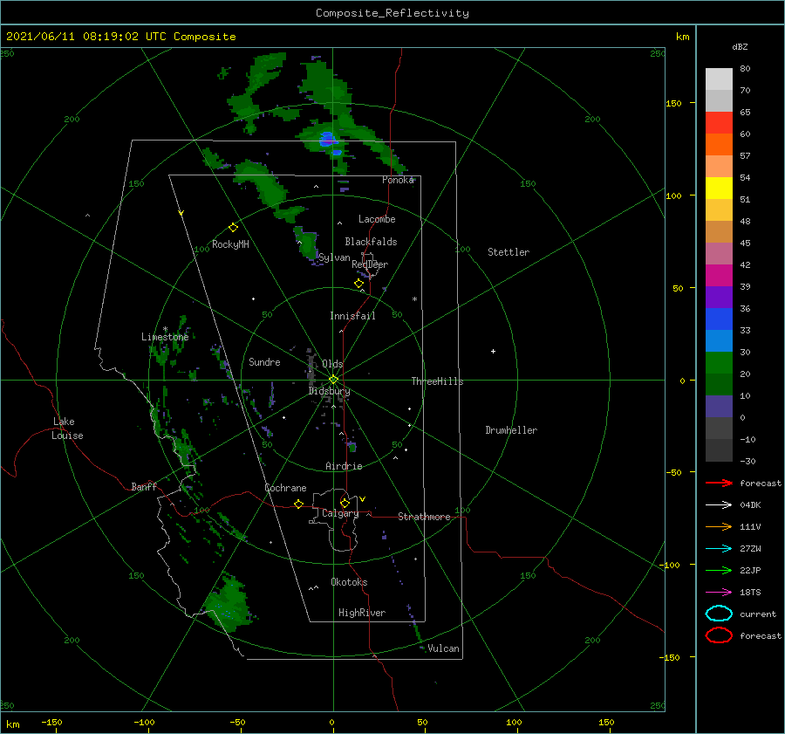This screenshot has width=785, height=734.
Task: Click the Lake Louise label
Action: [67, 429]
